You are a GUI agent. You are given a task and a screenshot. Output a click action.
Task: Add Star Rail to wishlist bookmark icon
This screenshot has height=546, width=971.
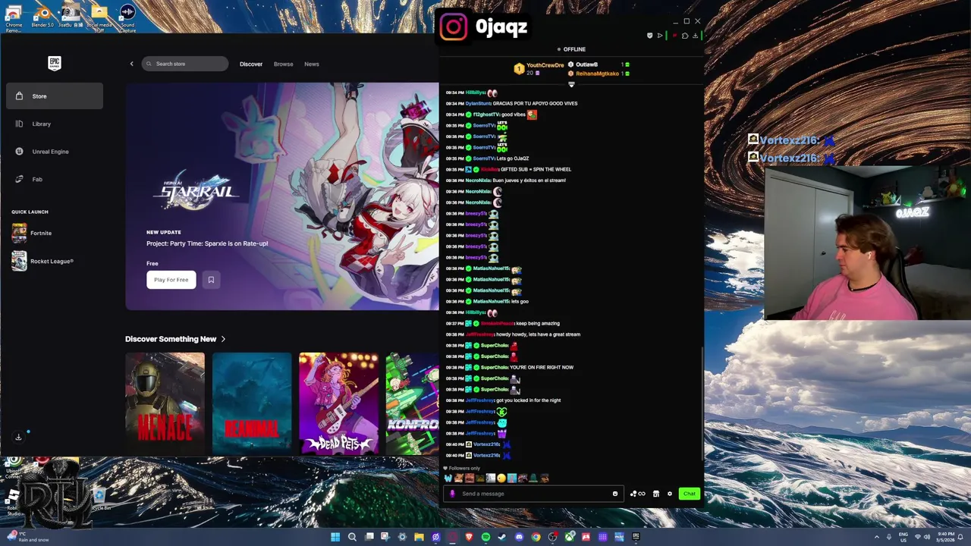pyautogui.click(x=211, y=280)
